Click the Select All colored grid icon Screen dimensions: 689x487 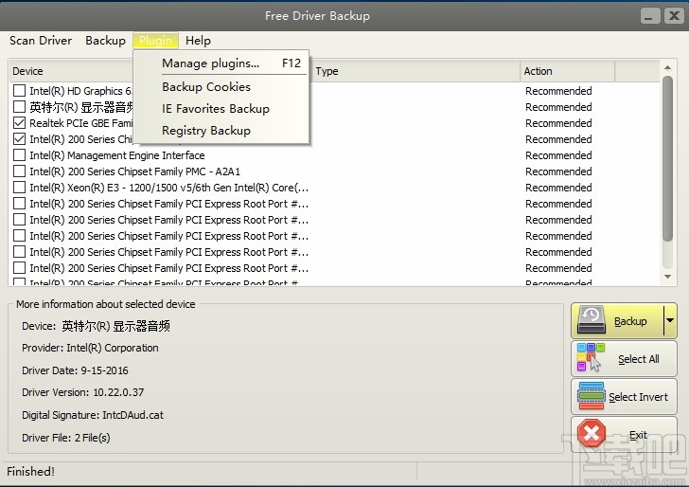pos(591,357)
